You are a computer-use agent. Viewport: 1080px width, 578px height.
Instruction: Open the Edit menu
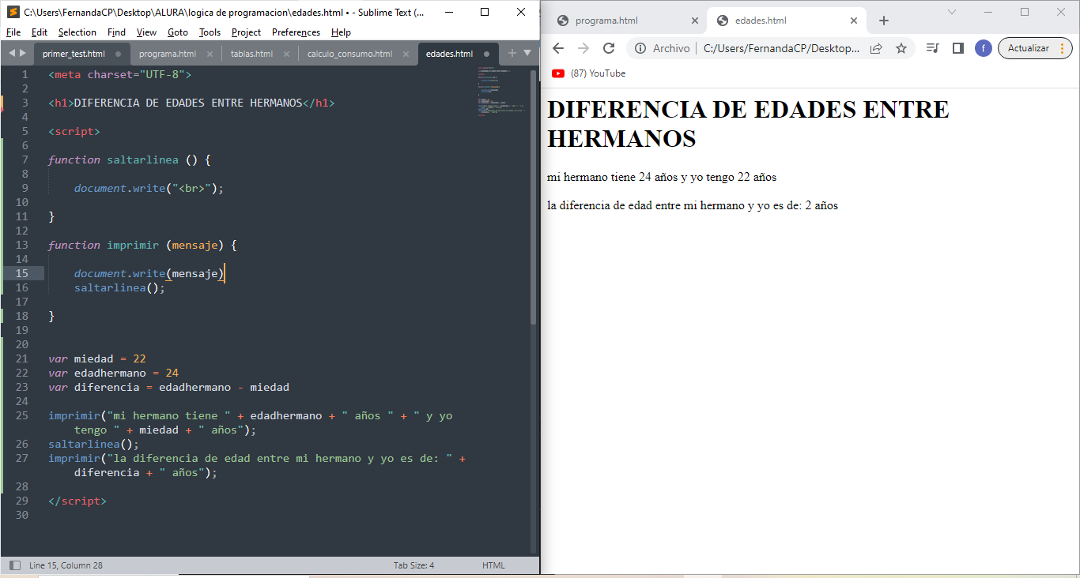pyautogui.click(x=40, y=32)
